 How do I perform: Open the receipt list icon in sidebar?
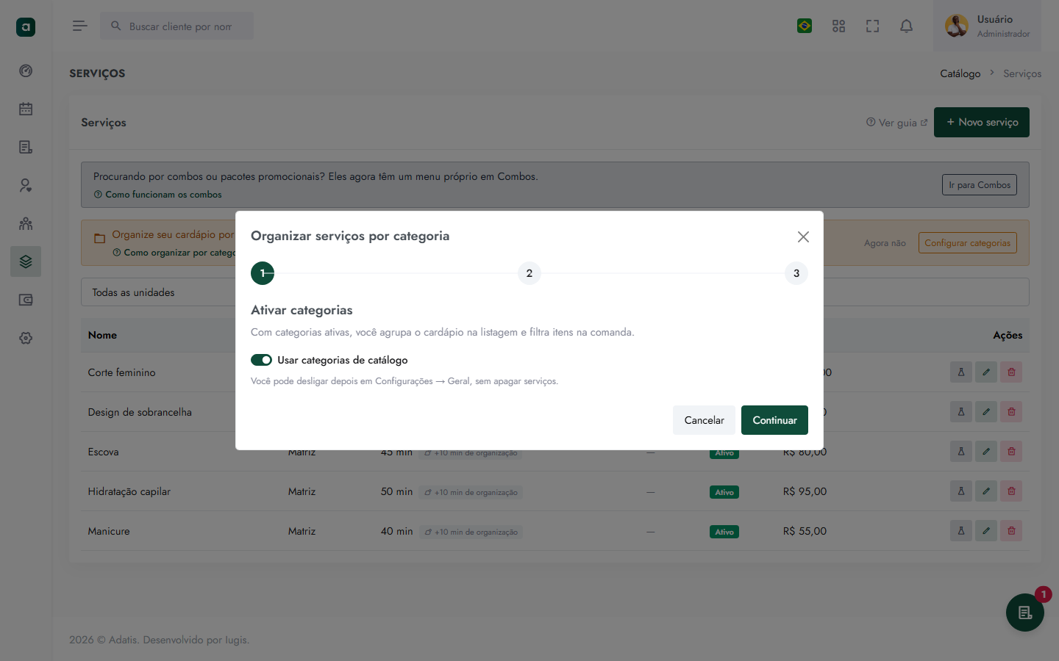pos(26,147)
